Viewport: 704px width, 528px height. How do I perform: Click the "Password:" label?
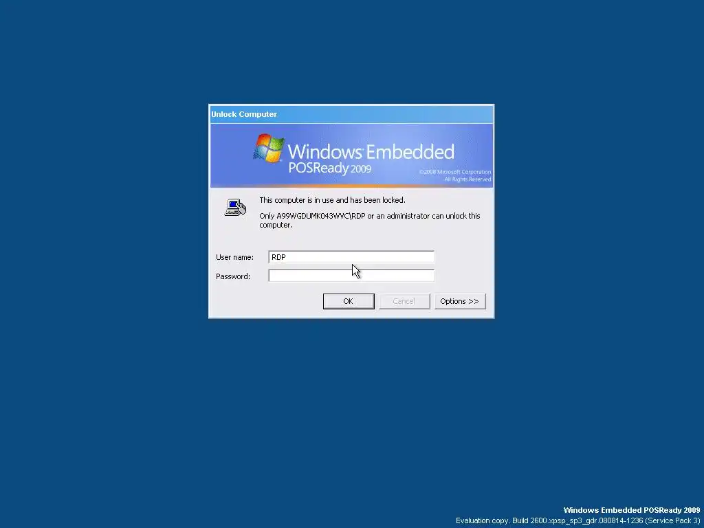(233, 276)
